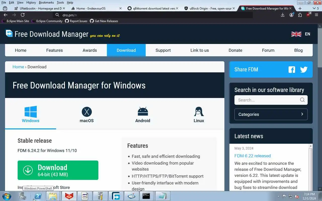Click the page vertical scrollbar thumb
This screenshot has width=322, height=201.
[x=320, y=48]
